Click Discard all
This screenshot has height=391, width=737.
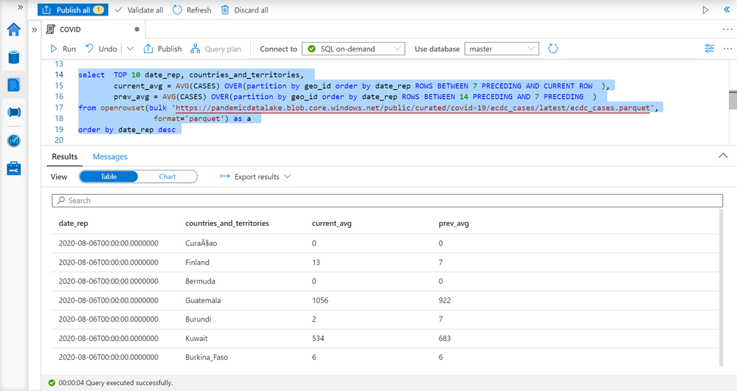click(x=245, y=10)
